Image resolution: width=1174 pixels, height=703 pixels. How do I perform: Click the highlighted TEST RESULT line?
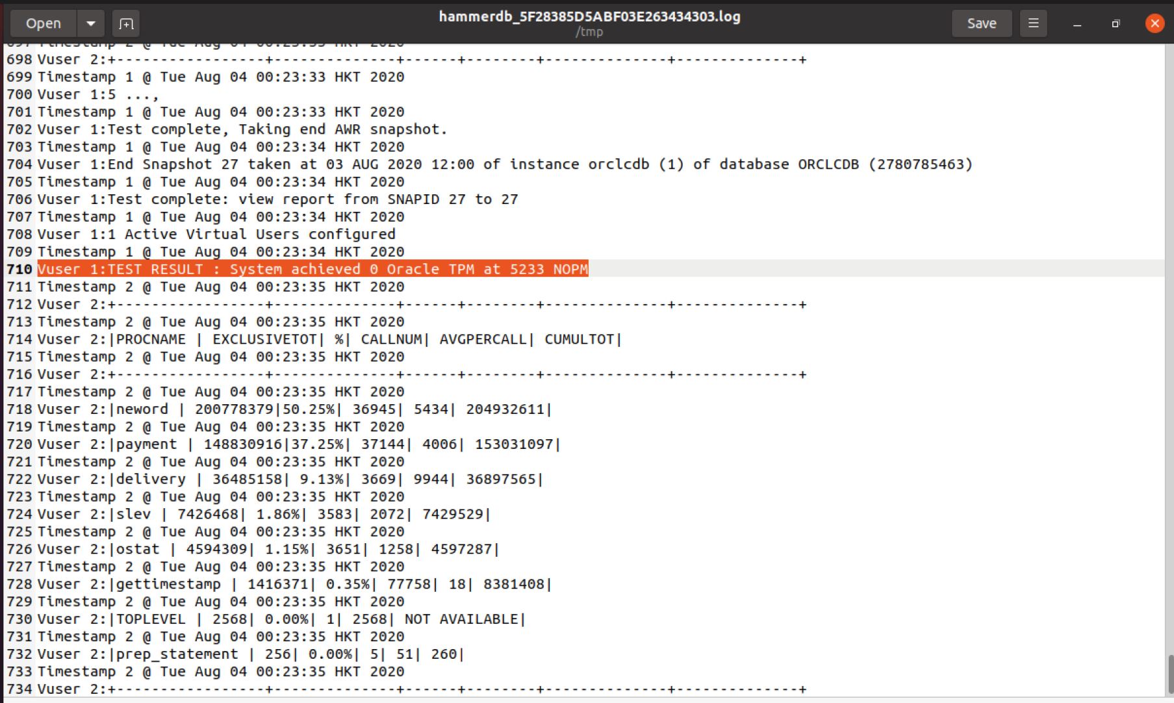pos(312,269)
